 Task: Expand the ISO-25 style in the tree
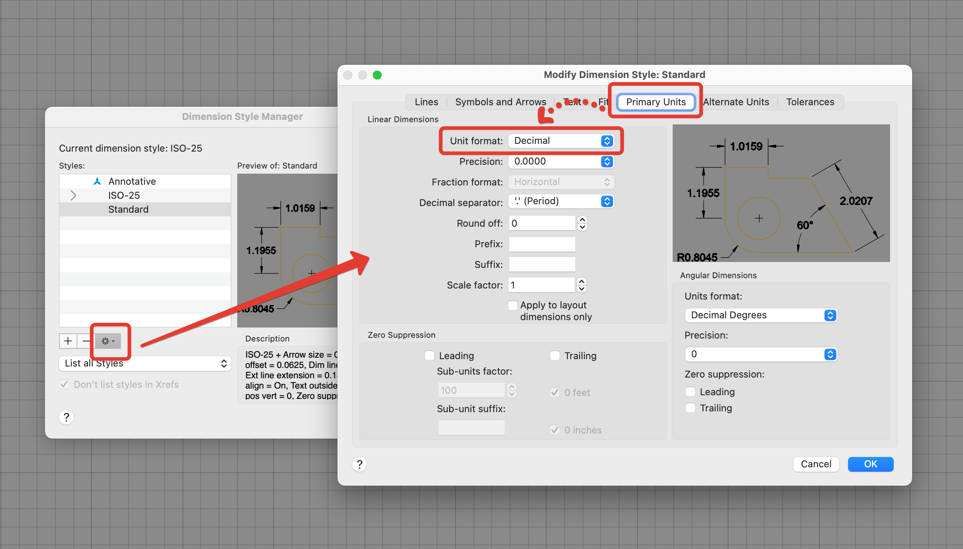tap(73, 195)
